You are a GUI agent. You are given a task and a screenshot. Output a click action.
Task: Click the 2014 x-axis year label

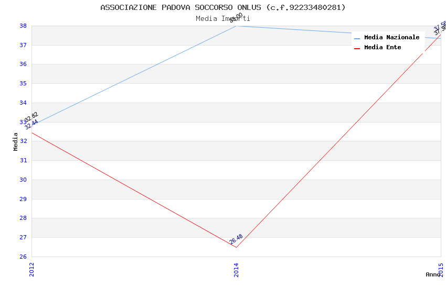coord(236,270)
